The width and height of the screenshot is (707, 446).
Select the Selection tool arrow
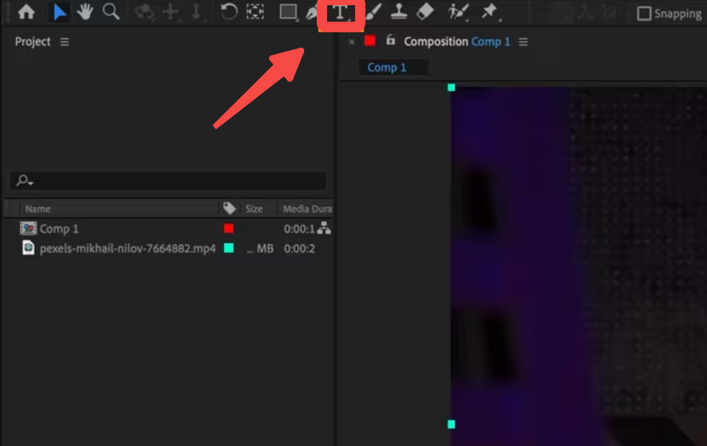58,13
